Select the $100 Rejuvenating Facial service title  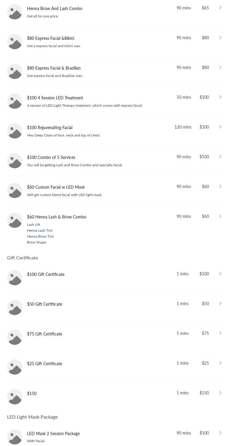(x=50, y=128)
